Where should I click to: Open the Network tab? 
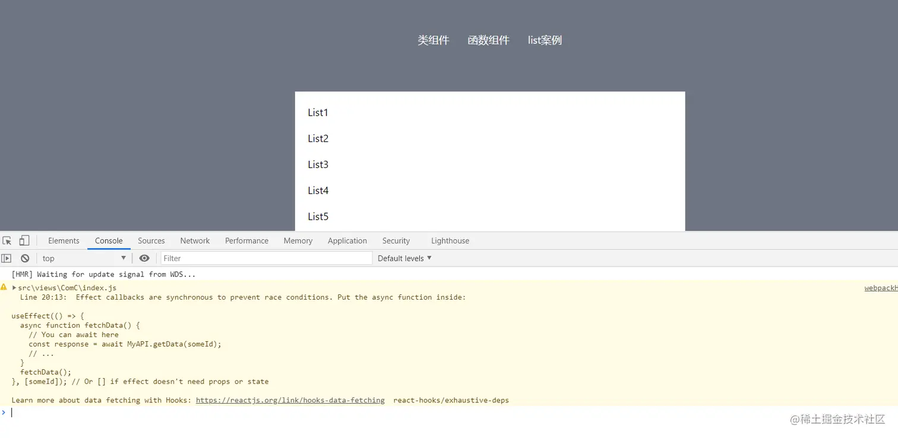coord(195,240)
